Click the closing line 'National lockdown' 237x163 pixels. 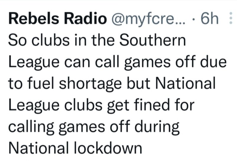[75, 148]
